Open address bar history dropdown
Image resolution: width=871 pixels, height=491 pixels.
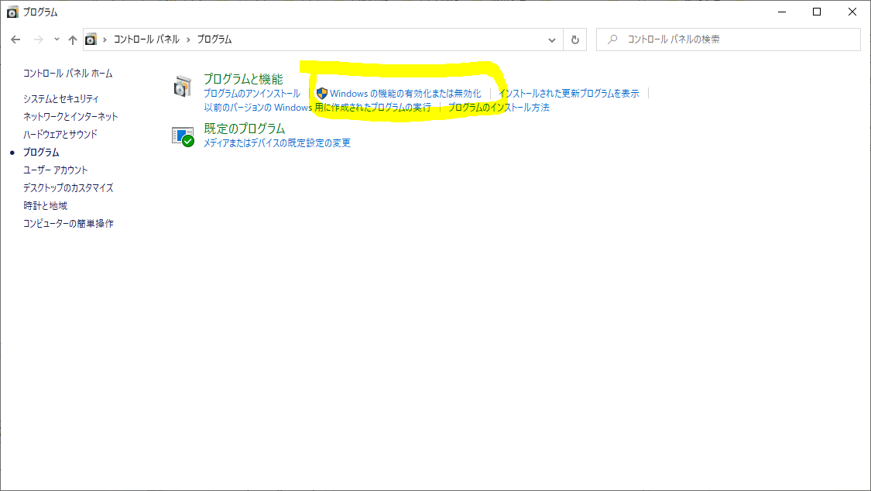click(551, 40)
